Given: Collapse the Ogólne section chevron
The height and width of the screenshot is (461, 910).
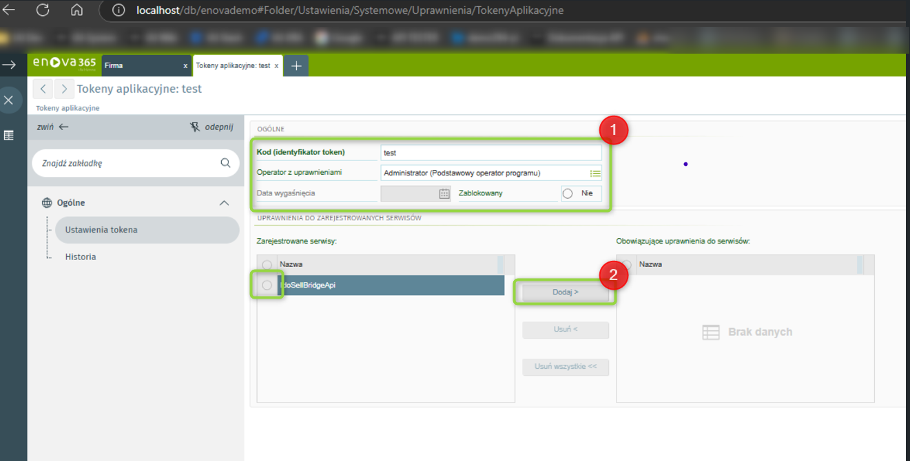Looking at the screenshot, I should click(x=224, y=203).
